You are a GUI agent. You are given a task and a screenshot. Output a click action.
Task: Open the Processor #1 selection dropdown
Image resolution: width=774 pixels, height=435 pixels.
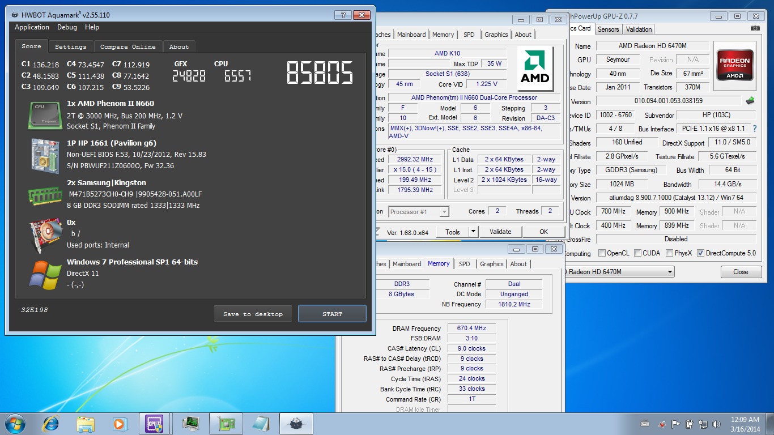tap(419, 211)
